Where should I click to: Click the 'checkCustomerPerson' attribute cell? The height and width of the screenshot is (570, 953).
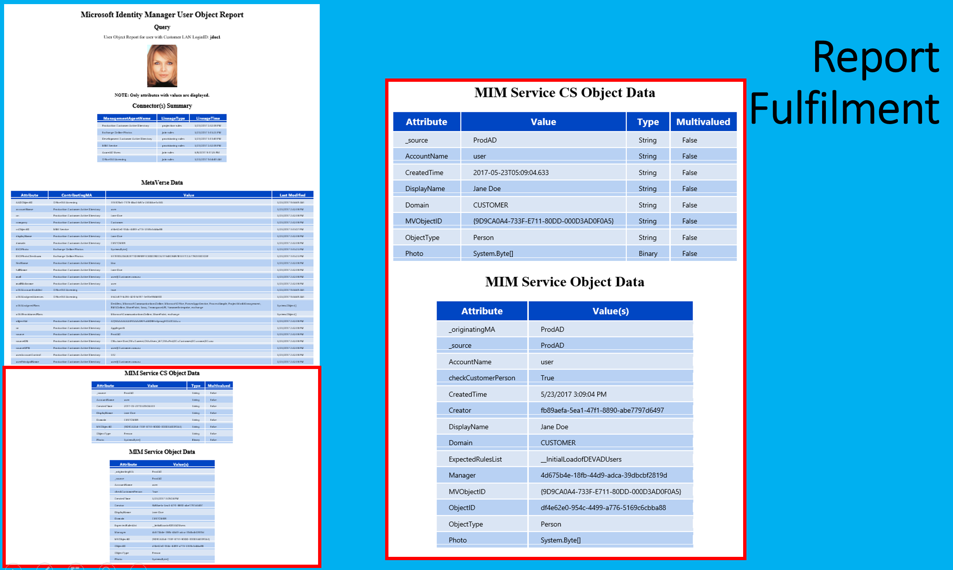[x=481, y=378]
